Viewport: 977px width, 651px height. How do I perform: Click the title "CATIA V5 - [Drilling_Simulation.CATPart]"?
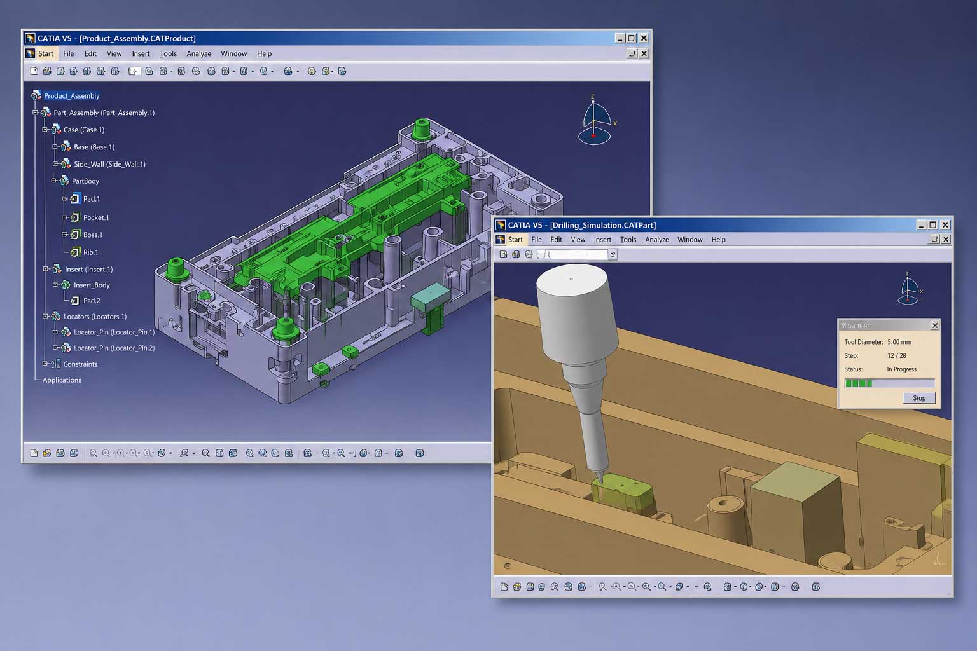[x=582, y=225]
